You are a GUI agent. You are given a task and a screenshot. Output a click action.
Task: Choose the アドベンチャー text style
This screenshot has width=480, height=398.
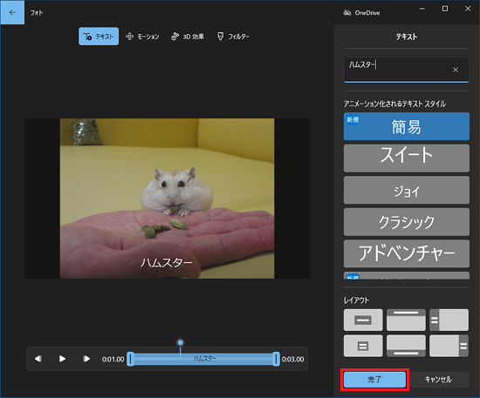pos(406,253)
